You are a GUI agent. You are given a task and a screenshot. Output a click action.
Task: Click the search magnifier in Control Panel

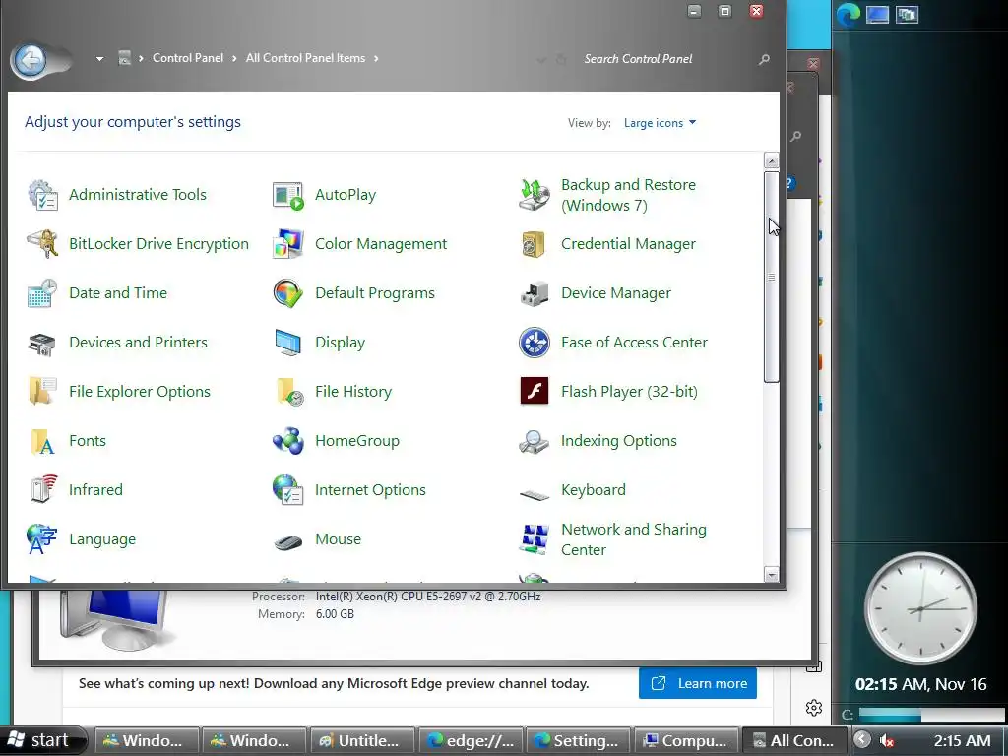click(x=764, y=59)
